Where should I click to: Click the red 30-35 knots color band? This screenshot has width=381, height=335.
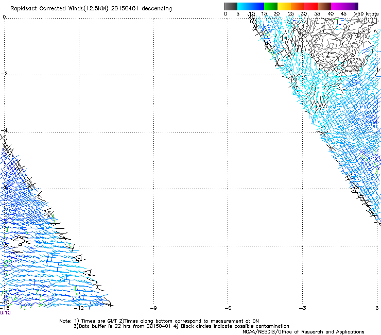311,6
